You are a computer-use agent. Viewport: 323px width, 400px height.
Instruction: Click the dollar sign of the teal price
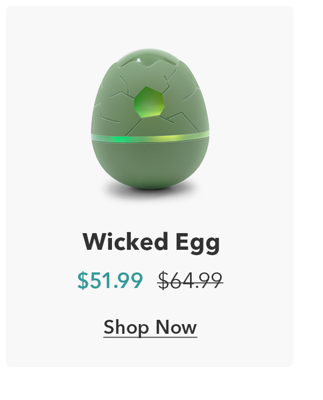[x=82, y=280]
